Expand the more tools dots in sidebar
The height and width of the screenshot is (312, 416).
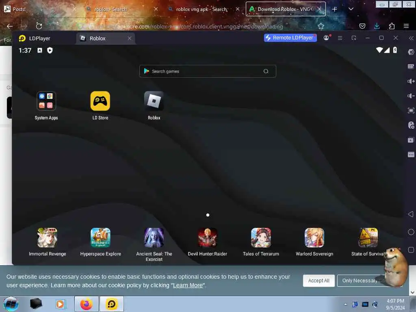click(411, 154)
